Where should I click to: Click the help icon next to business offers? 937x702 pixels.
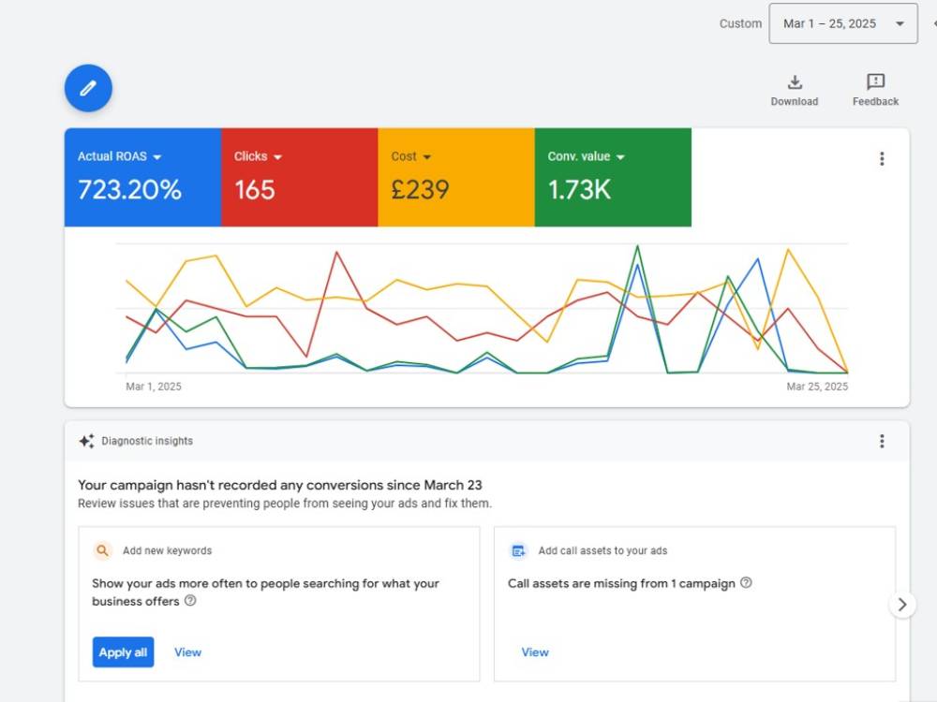tap(190, 601)
